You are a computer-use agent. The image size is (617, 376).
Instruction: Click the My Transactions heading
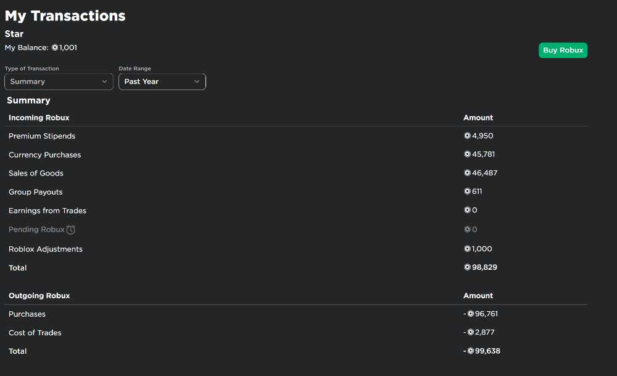[x=65, y=16]
